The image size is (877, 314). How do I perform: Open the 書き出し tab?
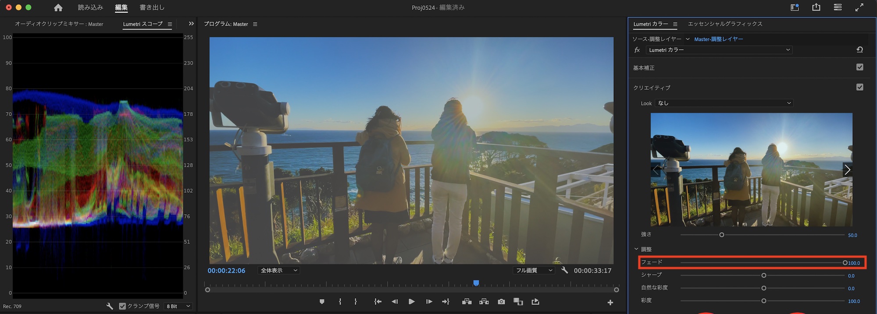click(152, 7)
